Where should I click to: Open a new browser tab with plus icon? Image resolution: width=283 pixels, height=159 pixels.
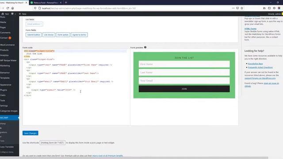click(x=66, y=3)
